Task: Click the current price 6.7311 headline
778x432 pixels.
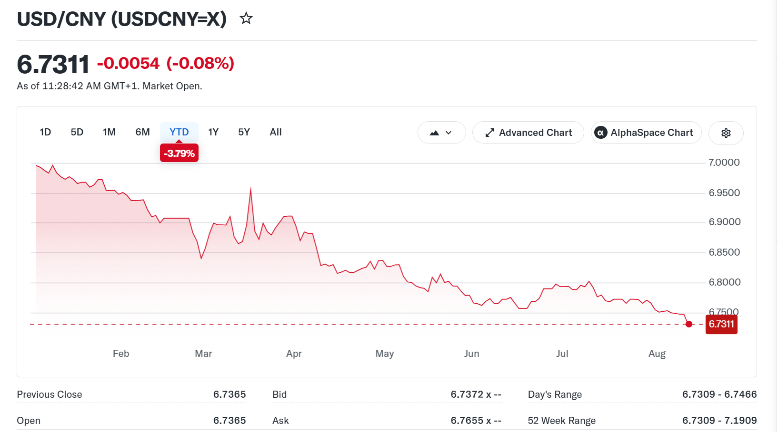Action: pos(53,64)
